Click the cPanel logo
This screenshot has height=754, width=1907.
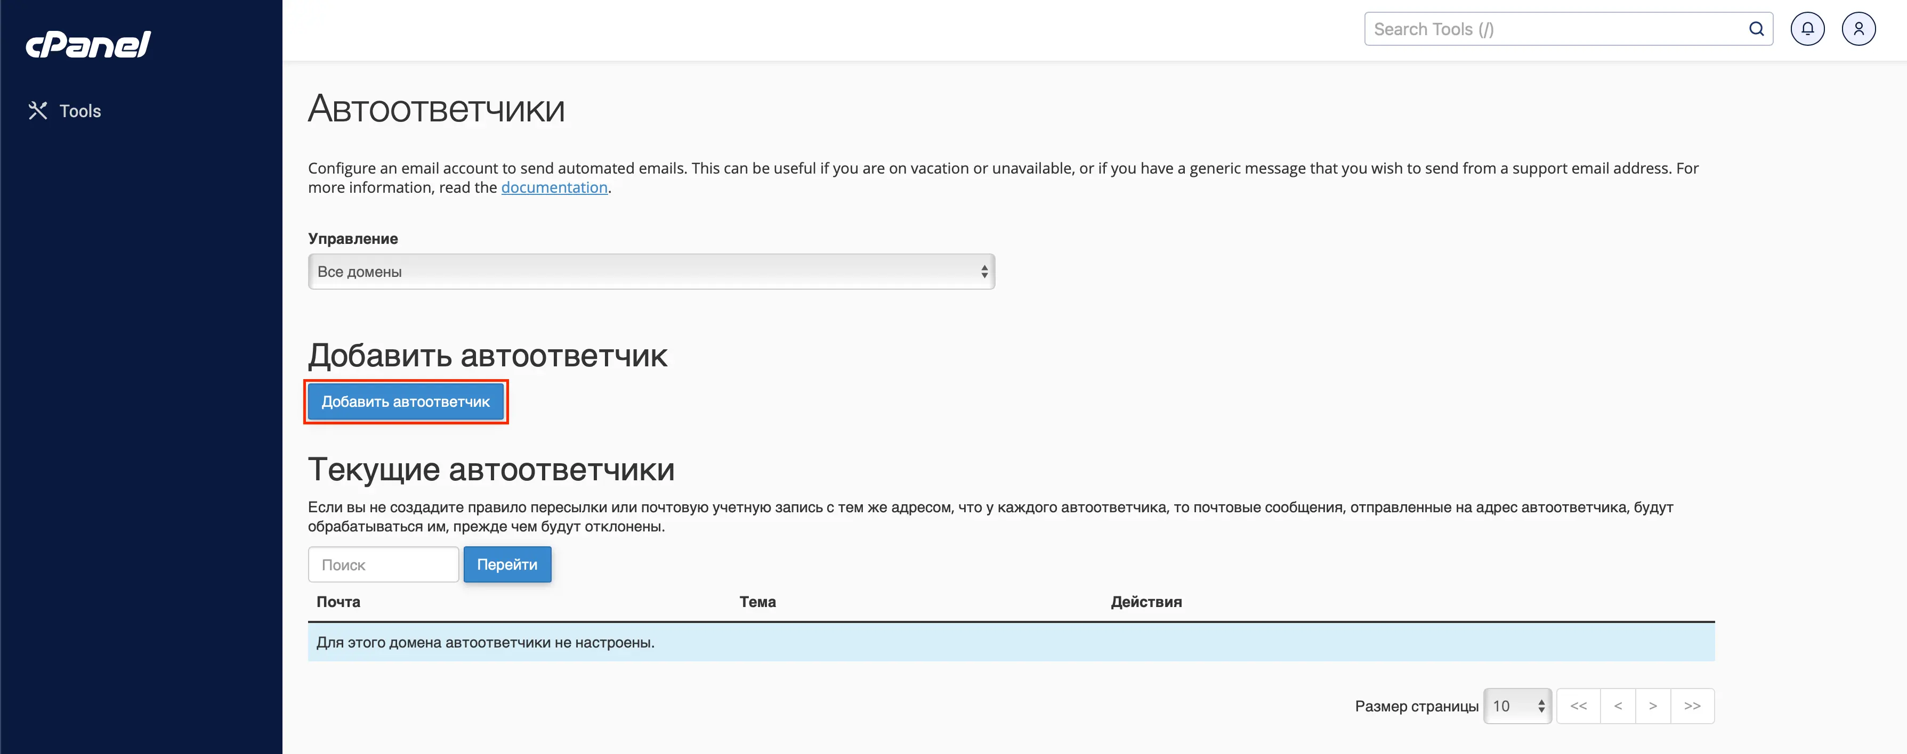click(x=88, y=44)
